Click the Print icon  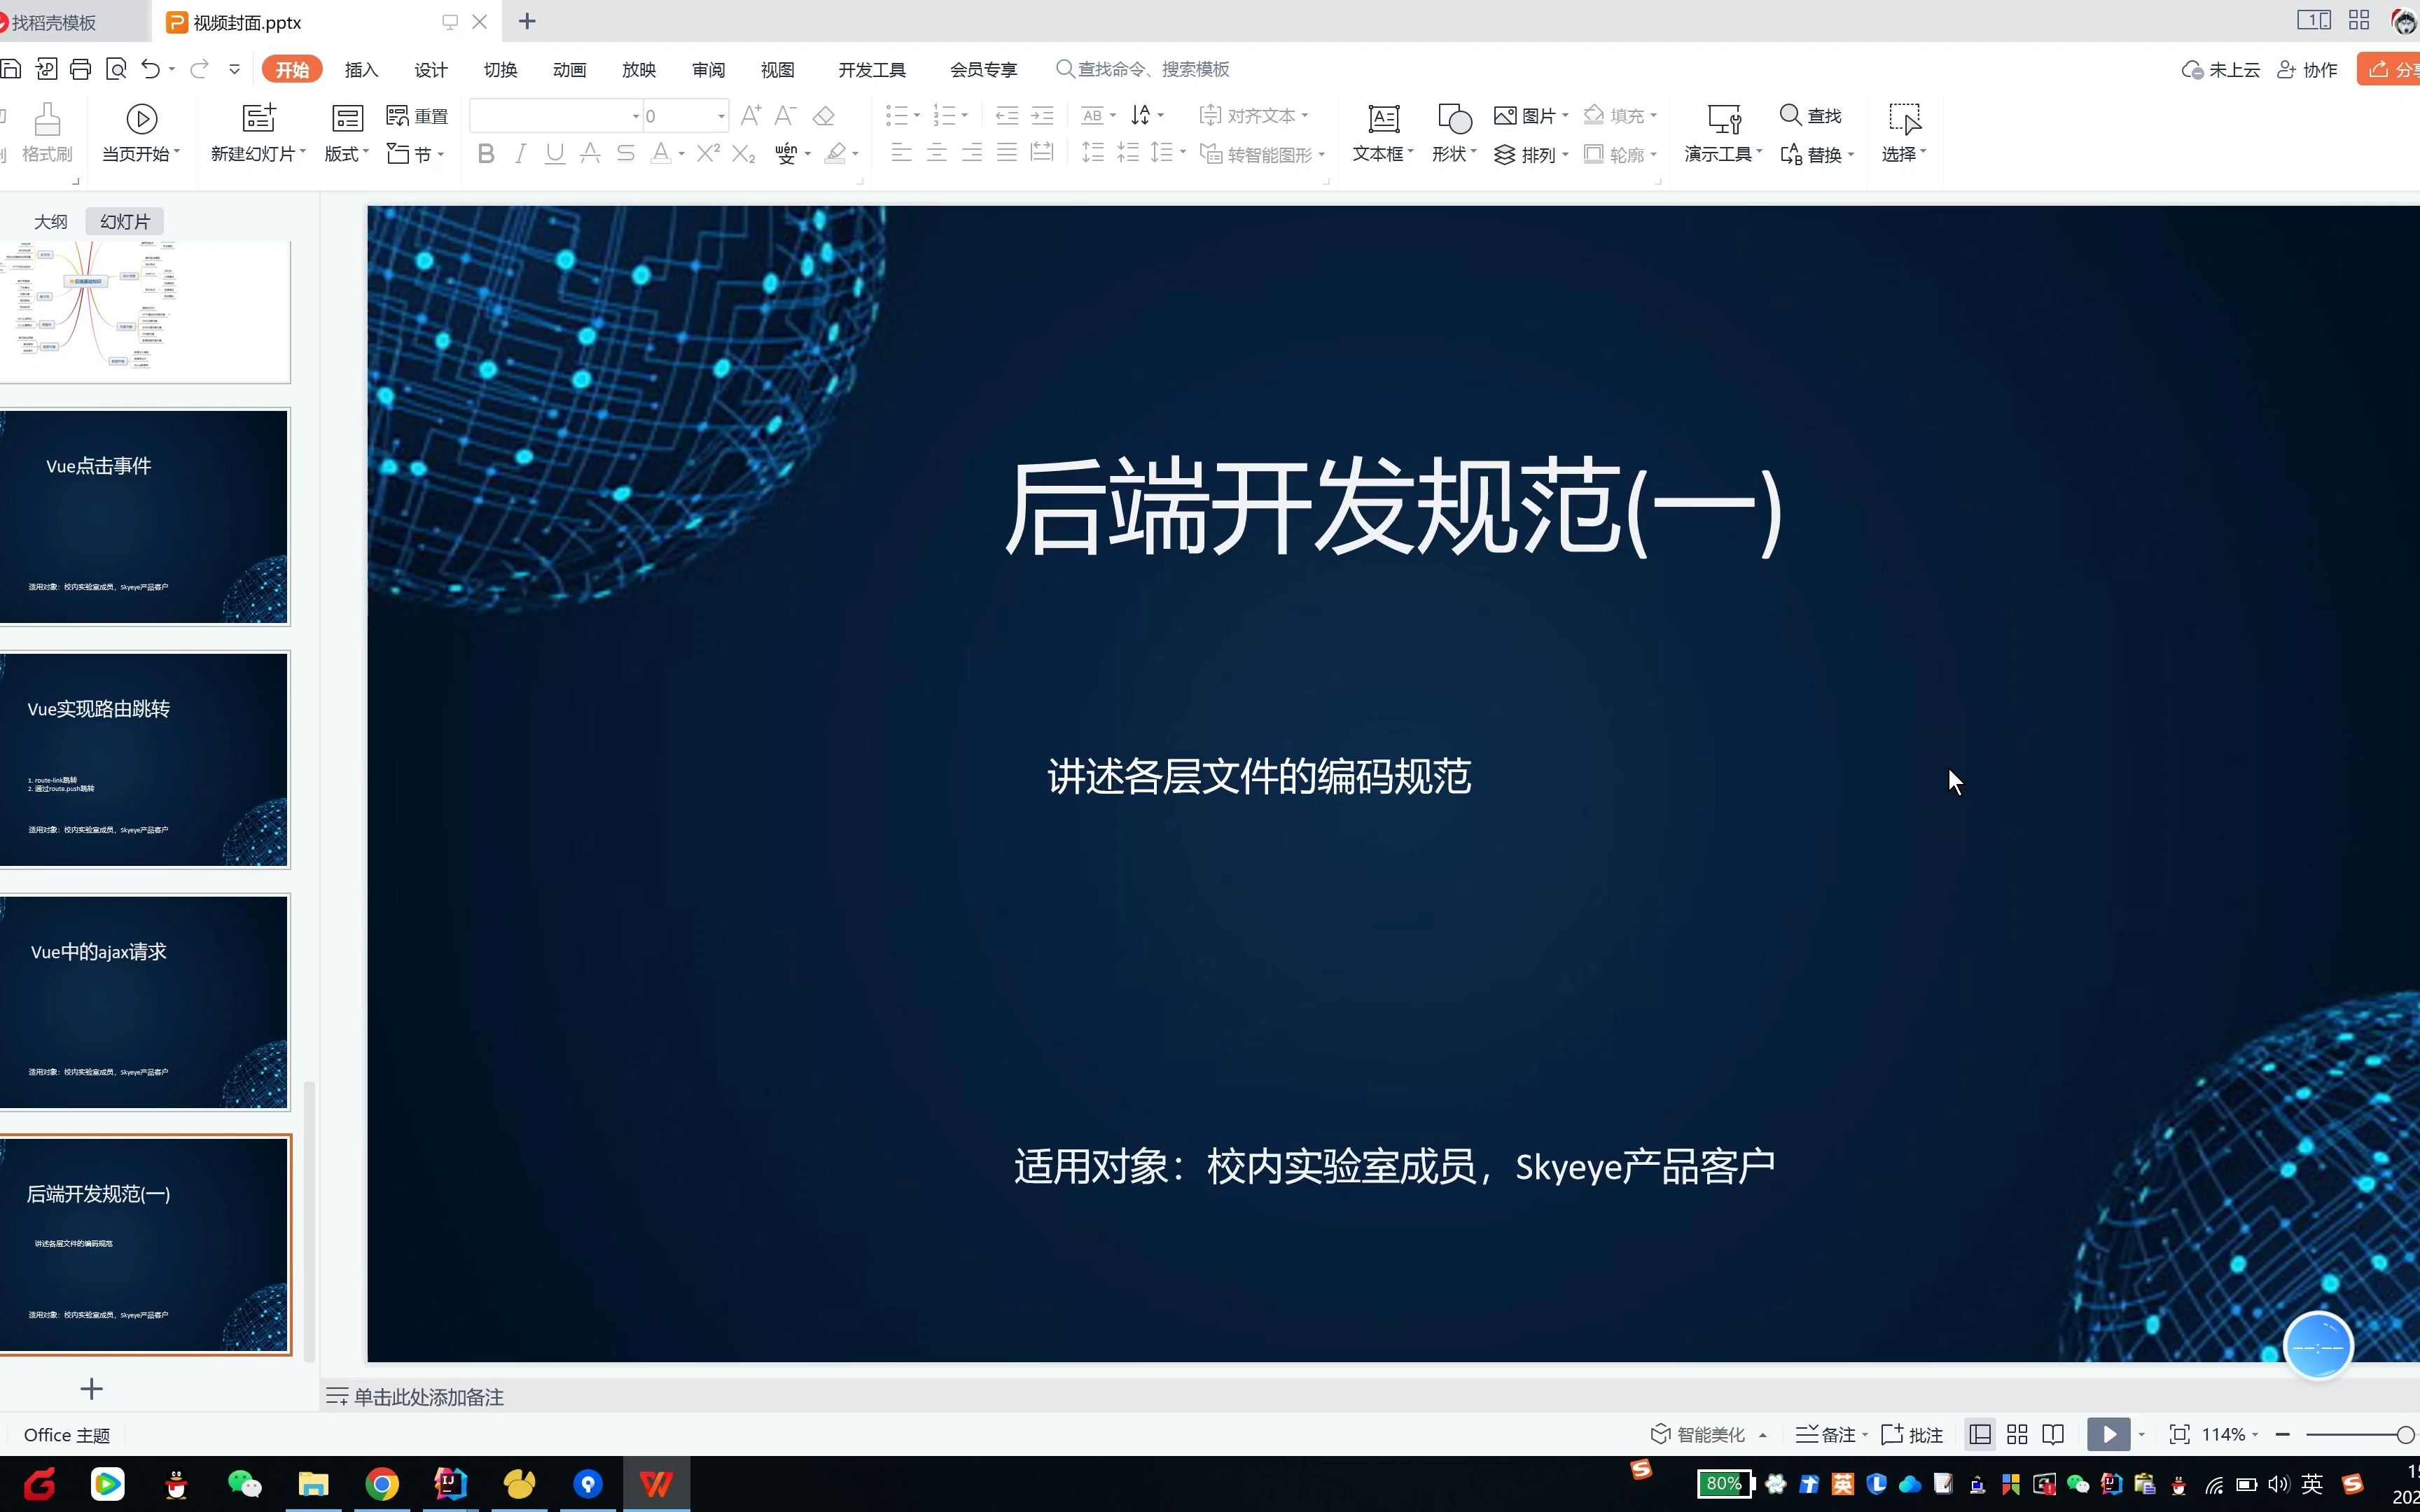81,69
